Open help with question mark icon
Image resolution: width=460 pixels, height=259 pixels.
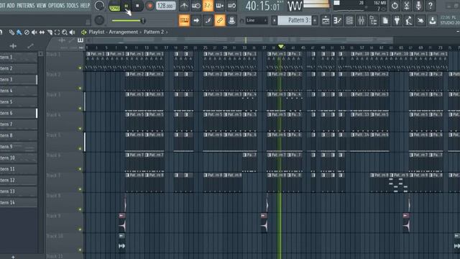[x=431, y=6]
